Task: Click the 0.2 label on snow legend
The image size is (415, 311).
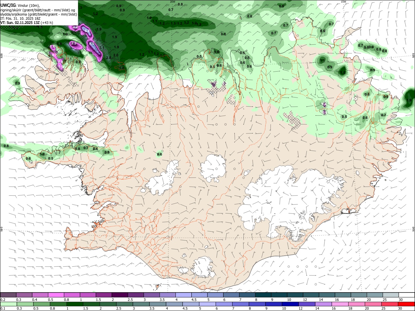Action: [x=3, y=300]
